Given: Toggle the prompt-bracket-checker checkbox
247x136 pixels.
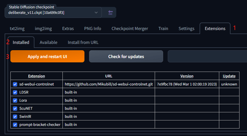Looking at the screenshot, I should click(15, 125).
